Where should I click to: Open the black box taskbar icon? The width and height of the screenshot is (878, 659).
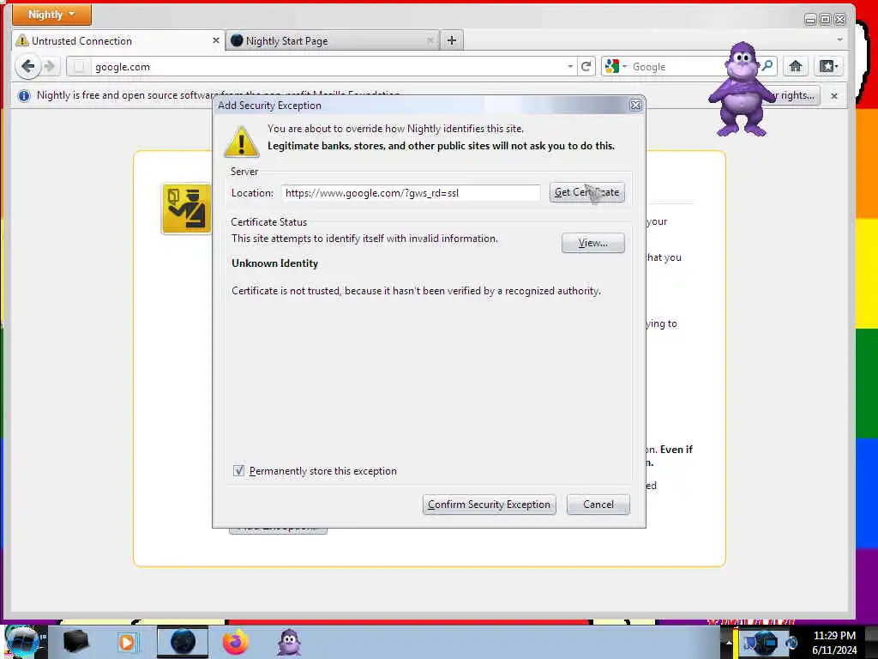click(x=75, y=642)
